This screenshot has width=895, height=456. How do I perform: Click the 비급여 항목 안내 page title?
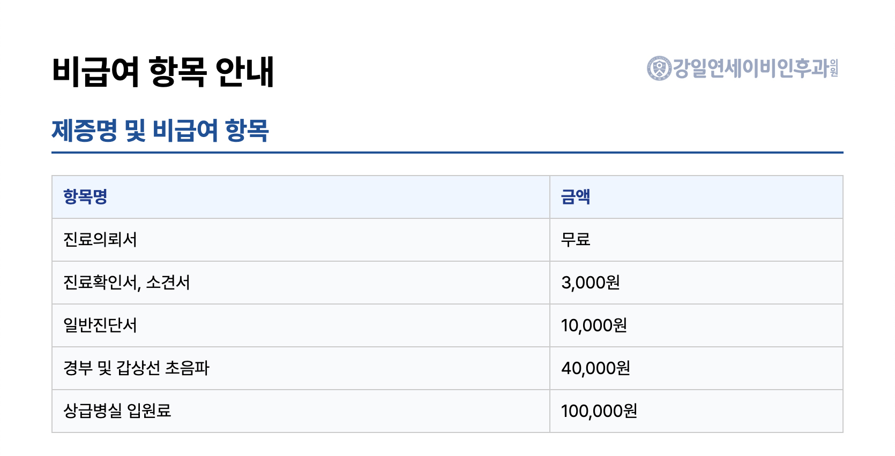tap(163, 72)
